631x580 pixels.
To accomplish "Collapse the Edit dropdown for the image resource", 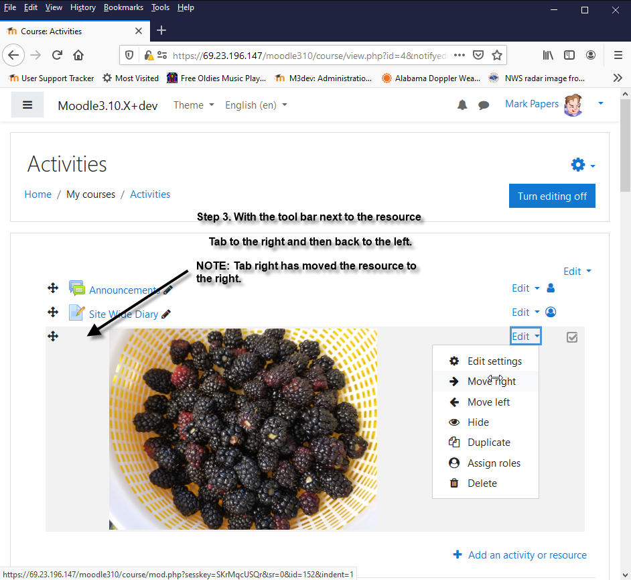I will (x=526, y=336).
